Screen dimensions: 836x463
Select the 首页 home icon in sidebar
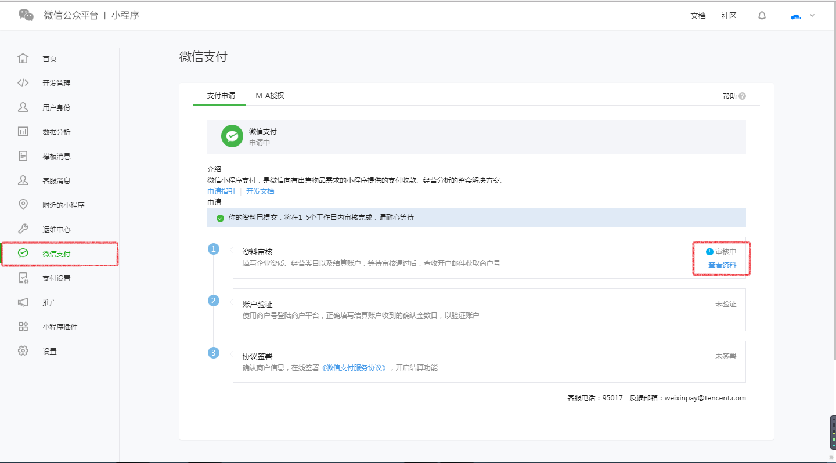click(x=23, y=59)
